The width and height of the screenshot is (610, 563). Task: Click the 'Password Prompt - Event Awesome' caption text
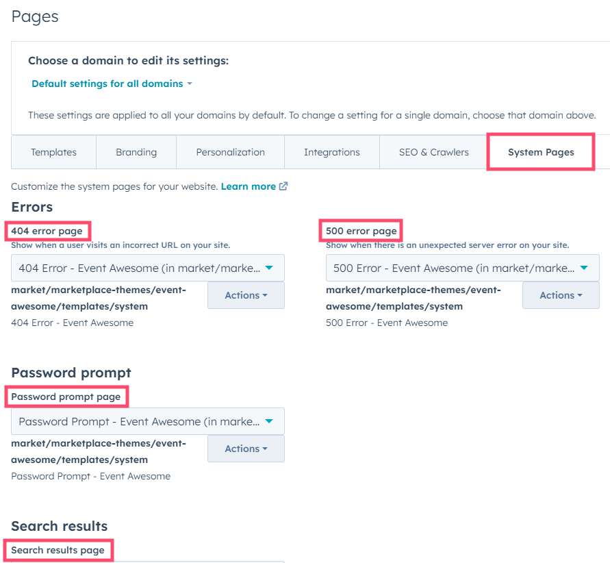(x=90, y=476)
